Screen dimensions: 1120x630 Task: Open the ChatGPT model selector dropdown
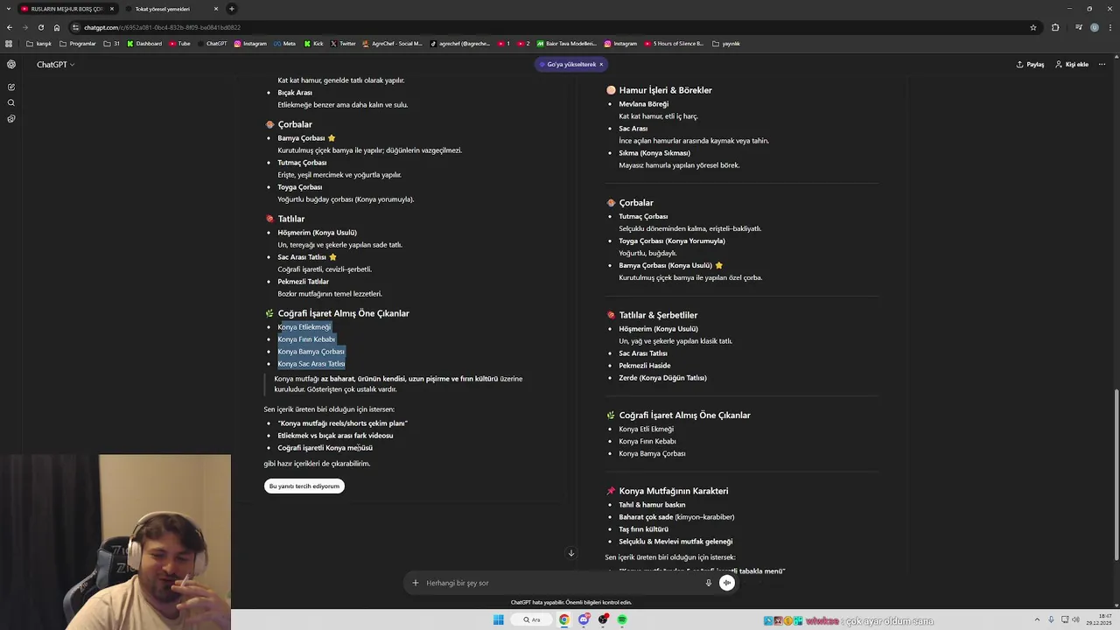click(55, 64)
